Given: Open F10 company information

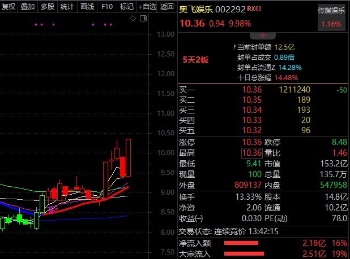Looking at the screenshot, I should tap(107, 7).
